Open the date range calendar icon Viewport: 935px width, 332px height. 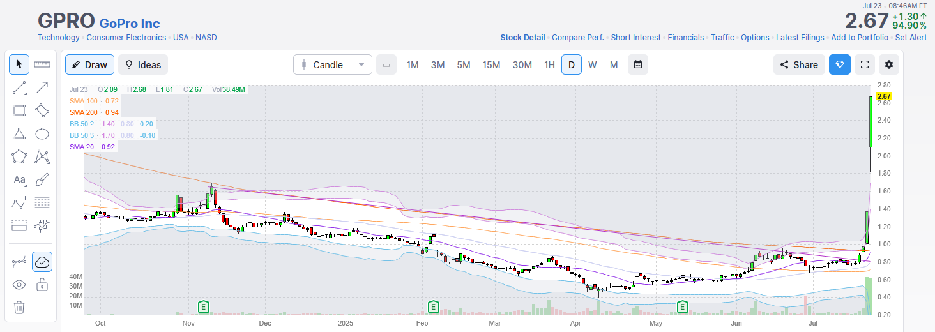(638, 64)
